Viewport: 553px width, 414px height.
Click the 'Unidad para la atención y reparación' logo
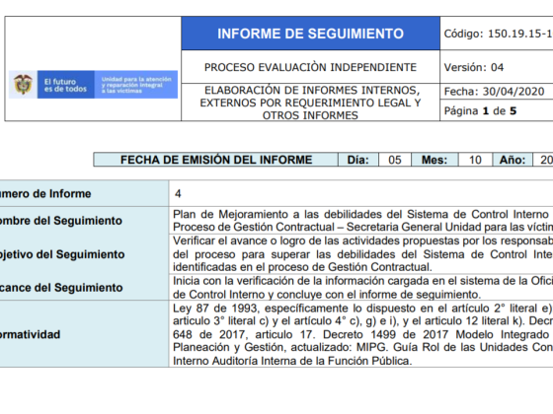pyautogui.click(x=136, y=85)
